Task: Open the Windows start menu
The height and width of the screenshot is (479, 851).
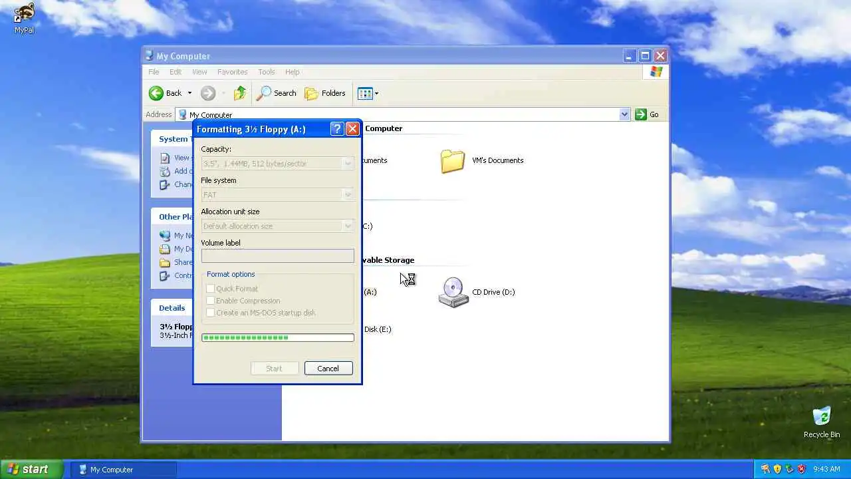Action: pos(31,469)
